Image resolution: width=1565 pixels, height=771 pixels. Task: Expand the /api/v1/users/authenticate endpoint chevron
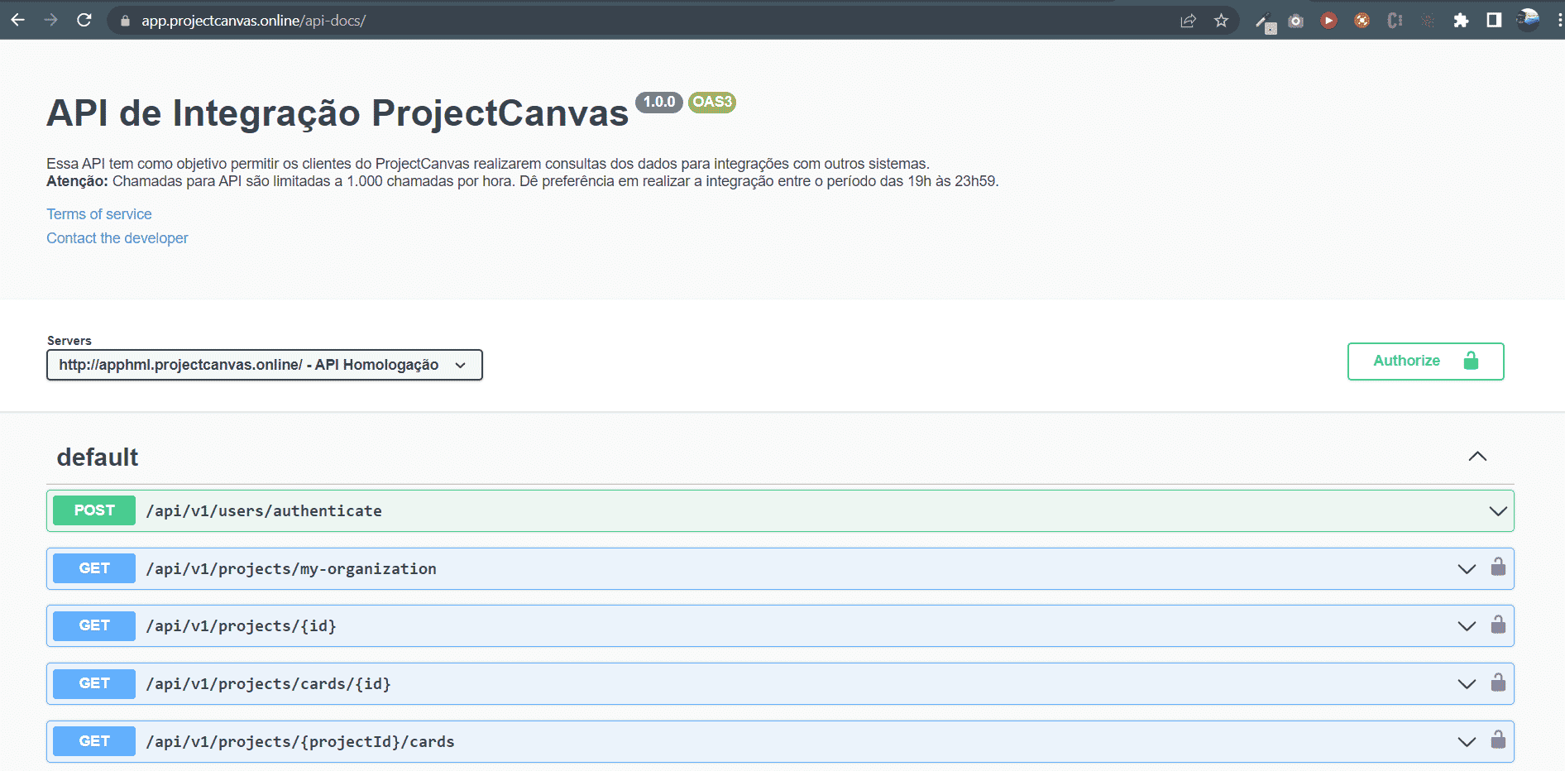[1498, 511]
